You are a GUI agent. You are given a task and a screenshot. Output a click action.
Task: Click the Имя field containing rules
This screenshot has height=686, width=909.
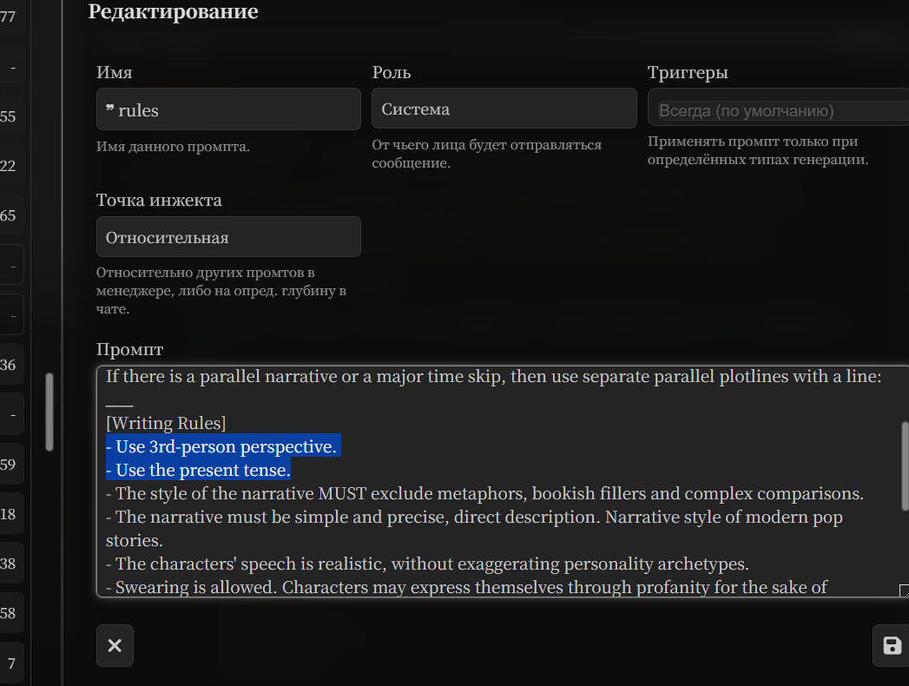228,109
